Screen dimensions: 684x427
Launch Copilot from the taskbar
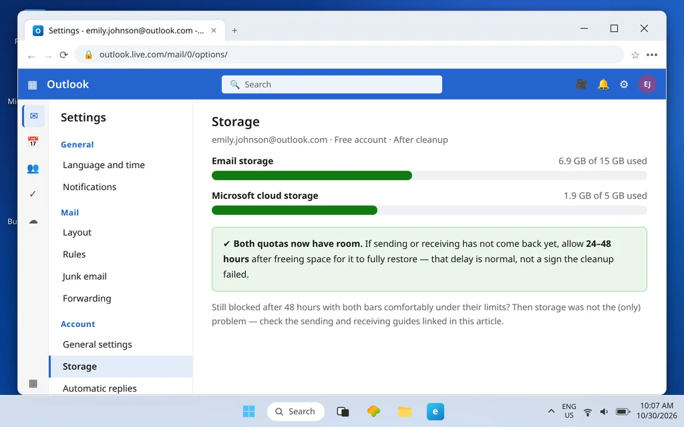373,411
